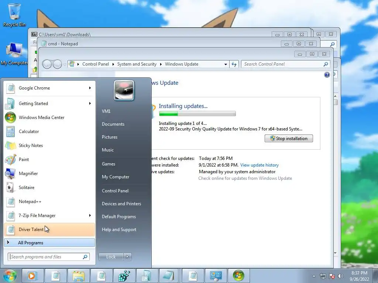Click System and Security breadcrumb
Image resolution: width=378 pixels, height=283 pixels.
coord(137,64)
